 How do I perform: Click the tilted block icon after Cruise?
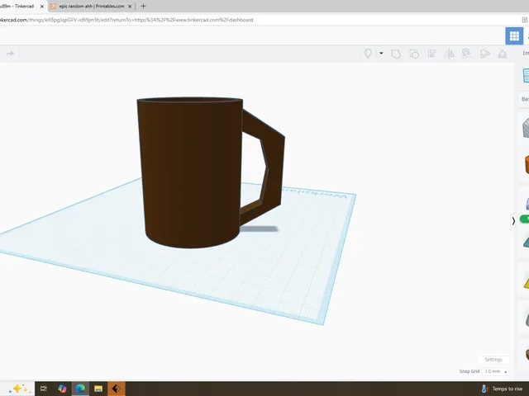tap(485, 54)
